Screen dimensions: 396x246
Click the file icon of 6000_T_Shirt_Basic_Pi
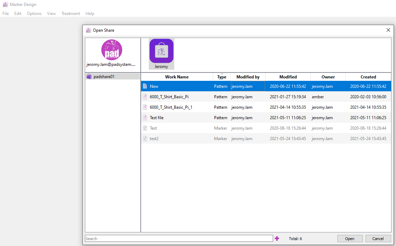[x=145, y=97]
